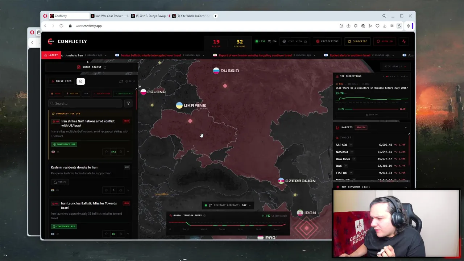Select the Russia map label

coord(226,71)
